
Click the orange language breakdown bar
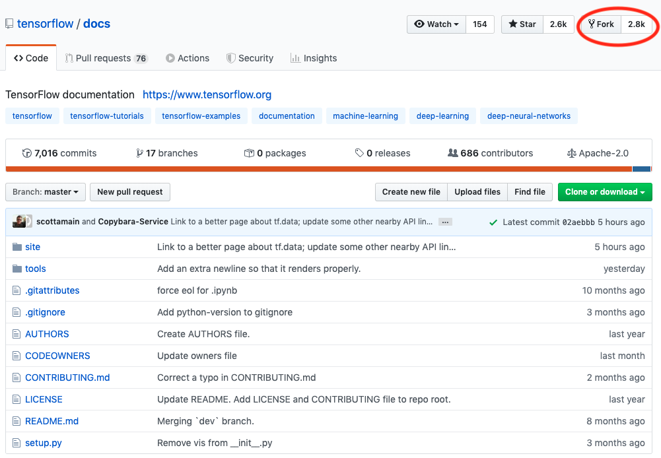pyautogui.click(x=319, y=169)
